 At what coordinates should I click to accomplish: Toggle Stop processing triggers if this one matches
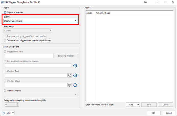click(5, 36)
